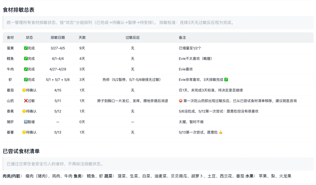Select the 备注 column header
Image resolution: width=316 pixels, height=185 pixels.
coord(182,37)
